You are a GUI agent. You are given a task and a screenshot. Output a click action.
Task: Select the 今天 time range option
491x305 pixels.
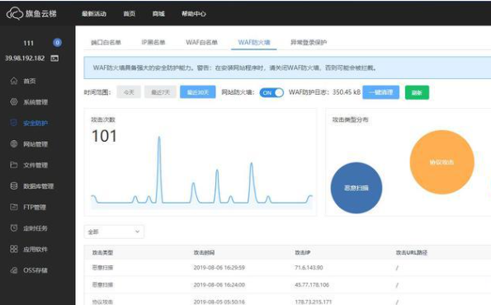(129, 92)
